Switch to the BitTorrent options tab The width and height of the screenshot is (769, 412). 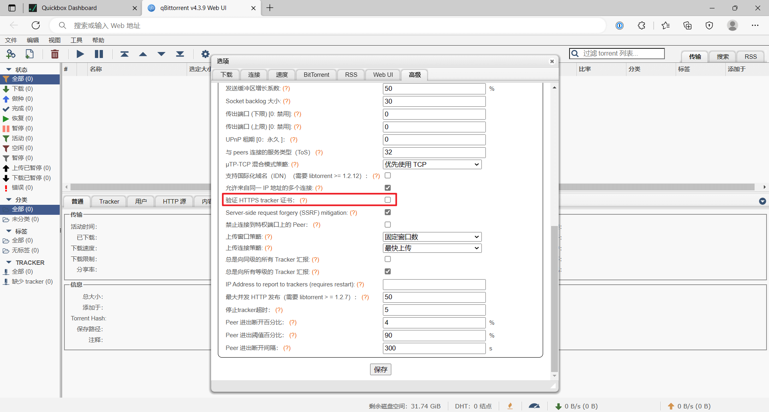pyautogui.click(x=316, y=75)
